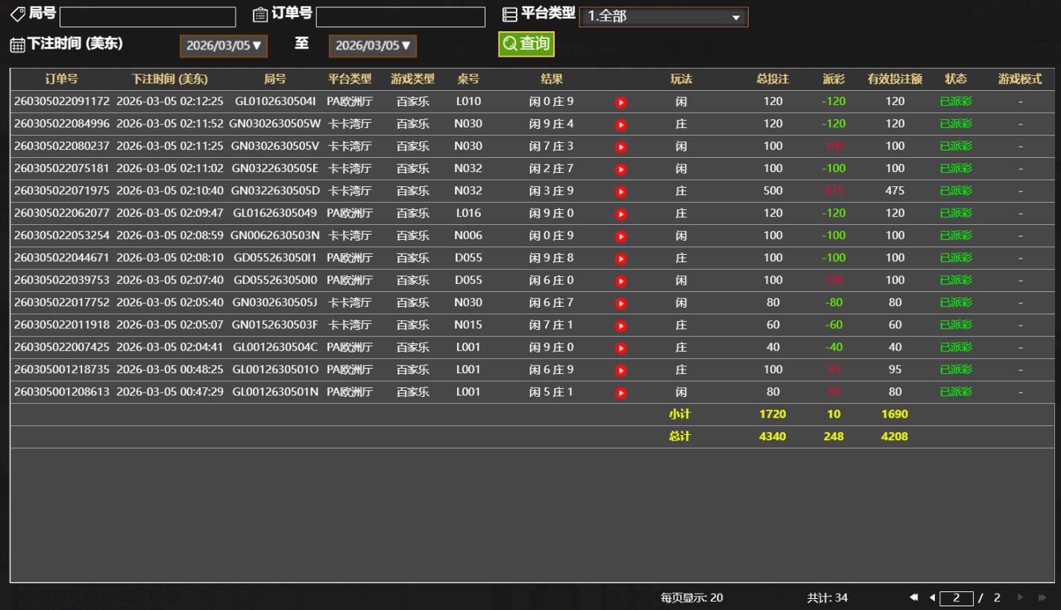Go to the previous page
The width and height of the screenshot is (1061, 610).
pos(931,597)
